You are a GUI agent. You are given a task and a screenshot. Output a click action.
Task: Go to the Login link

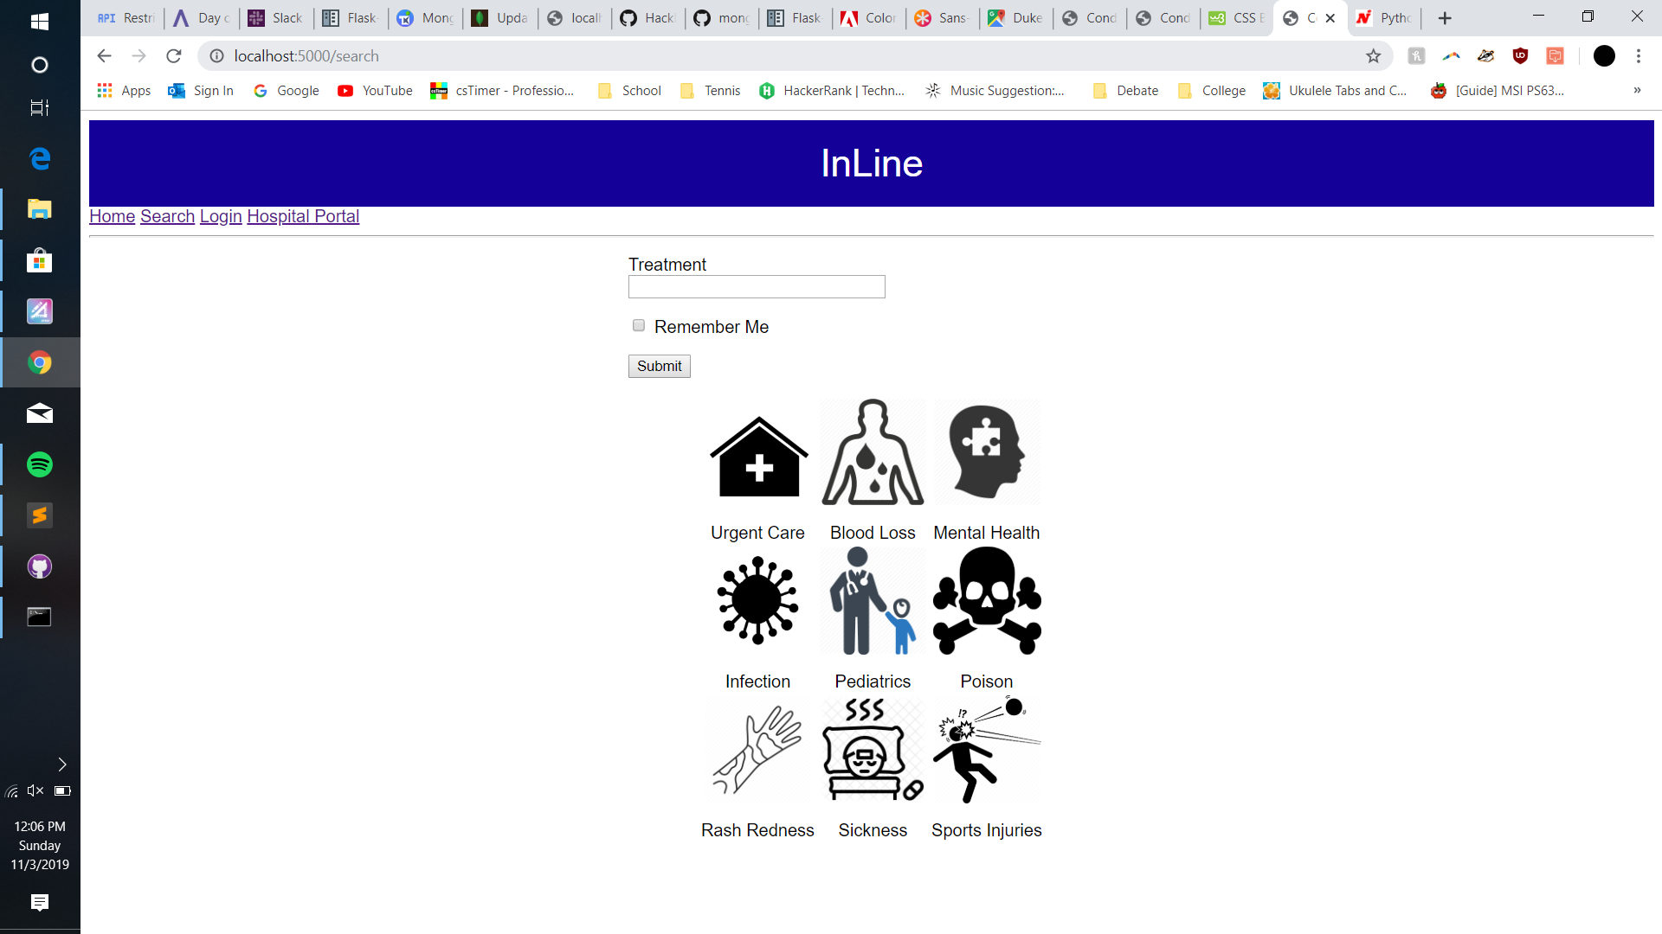(221, 216)
